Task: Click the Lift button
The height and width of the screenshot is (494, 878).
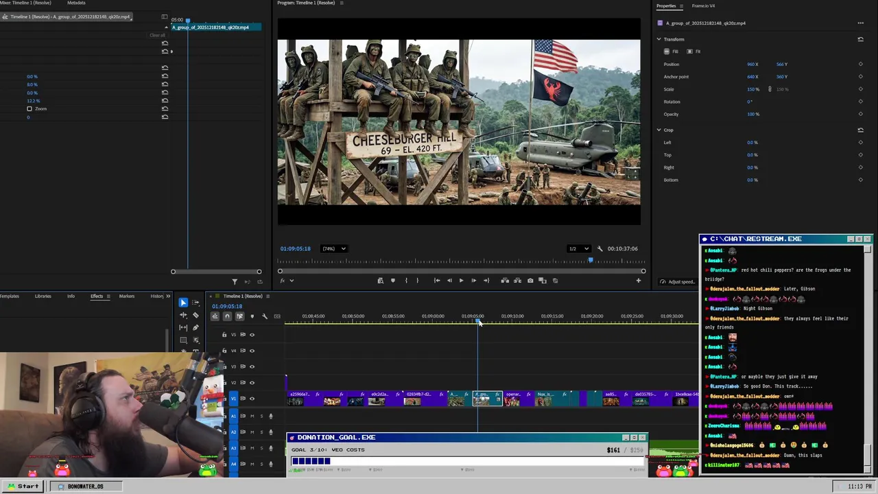Action: click(505, 280)
